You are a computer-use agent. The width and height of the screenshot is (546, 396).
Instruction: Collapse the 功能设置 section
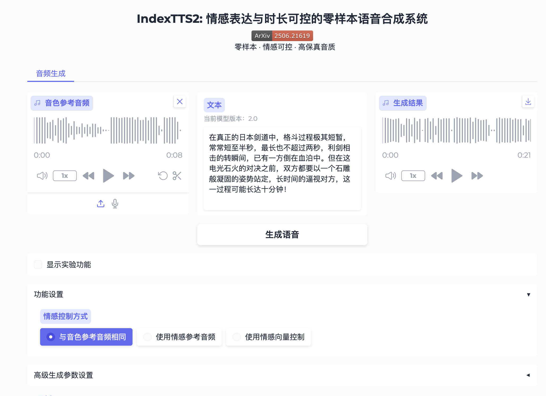pyautogui.click(x=528, y=295)
